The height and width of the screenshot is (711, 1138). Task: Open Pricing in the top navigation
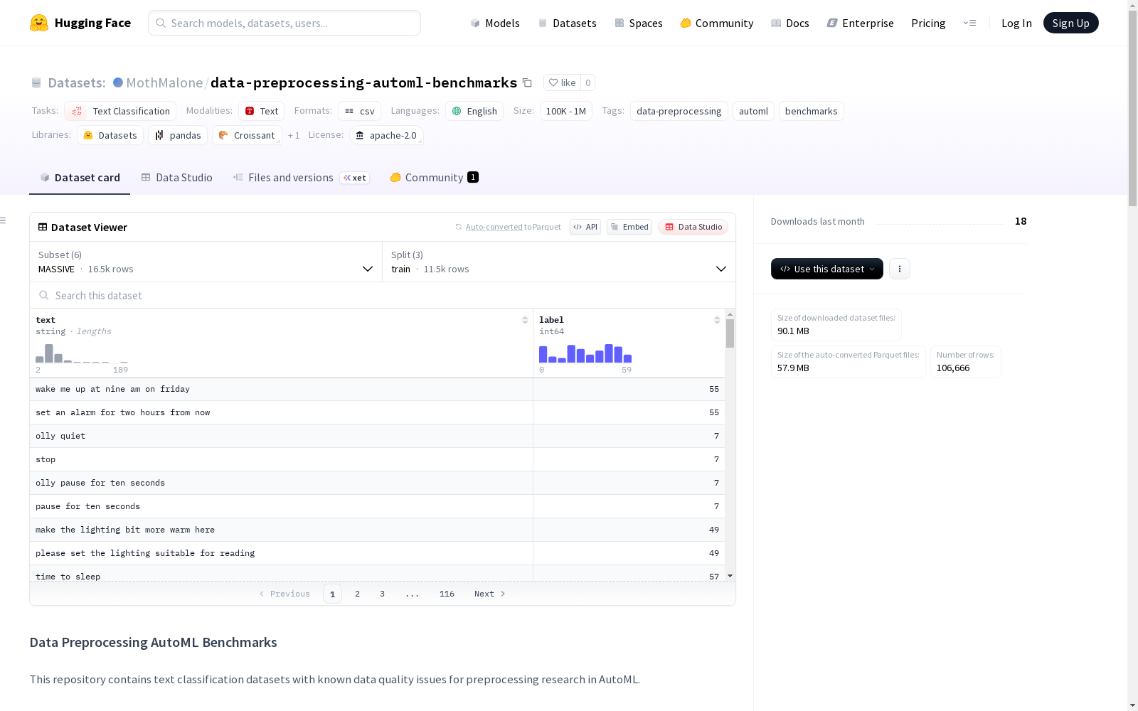point(928,23)
